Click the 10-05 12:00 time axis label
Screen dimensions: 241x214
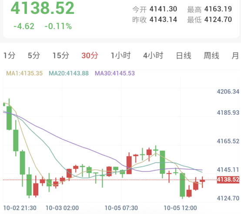[x=180, y=208]
